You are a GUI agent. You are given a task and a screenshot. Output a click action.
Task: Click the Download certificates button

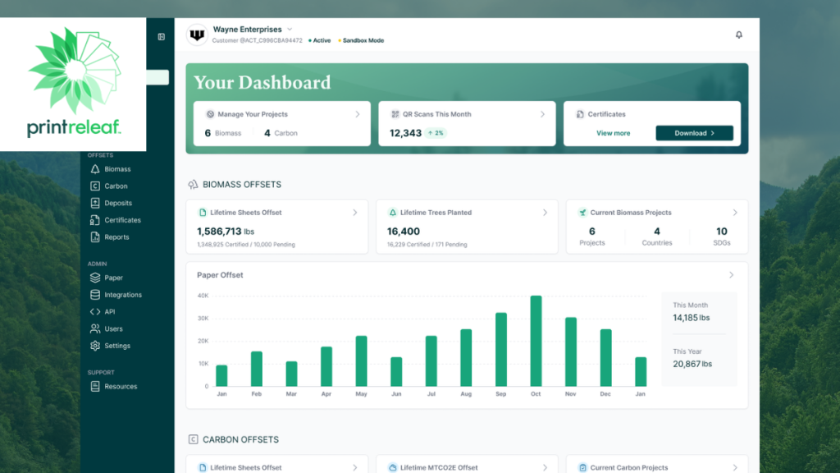point(694,133)
